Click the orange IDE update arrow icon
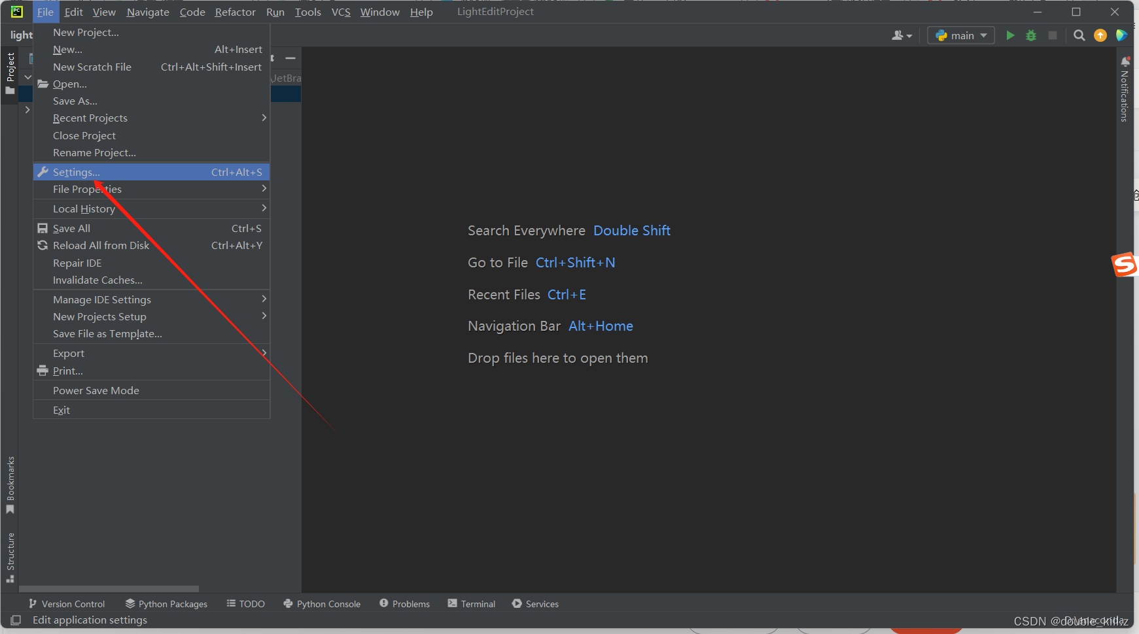The width and height of the screenshot is (1139, 634). [1100, 35]
